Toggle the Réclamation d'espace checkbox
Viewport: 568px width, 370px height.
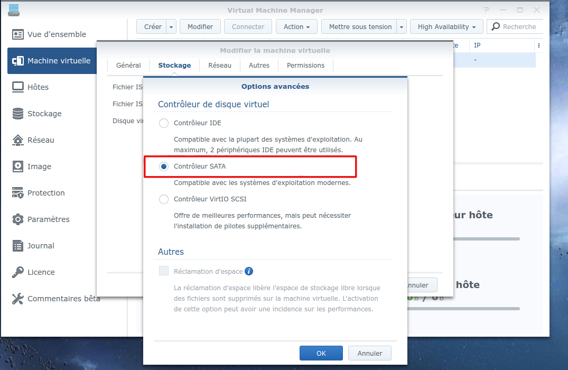point(164,271)
